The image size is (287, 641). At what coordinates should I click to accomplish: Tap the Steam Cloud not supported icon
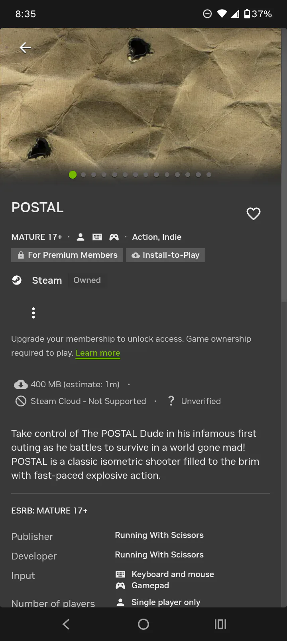[21, 401]
